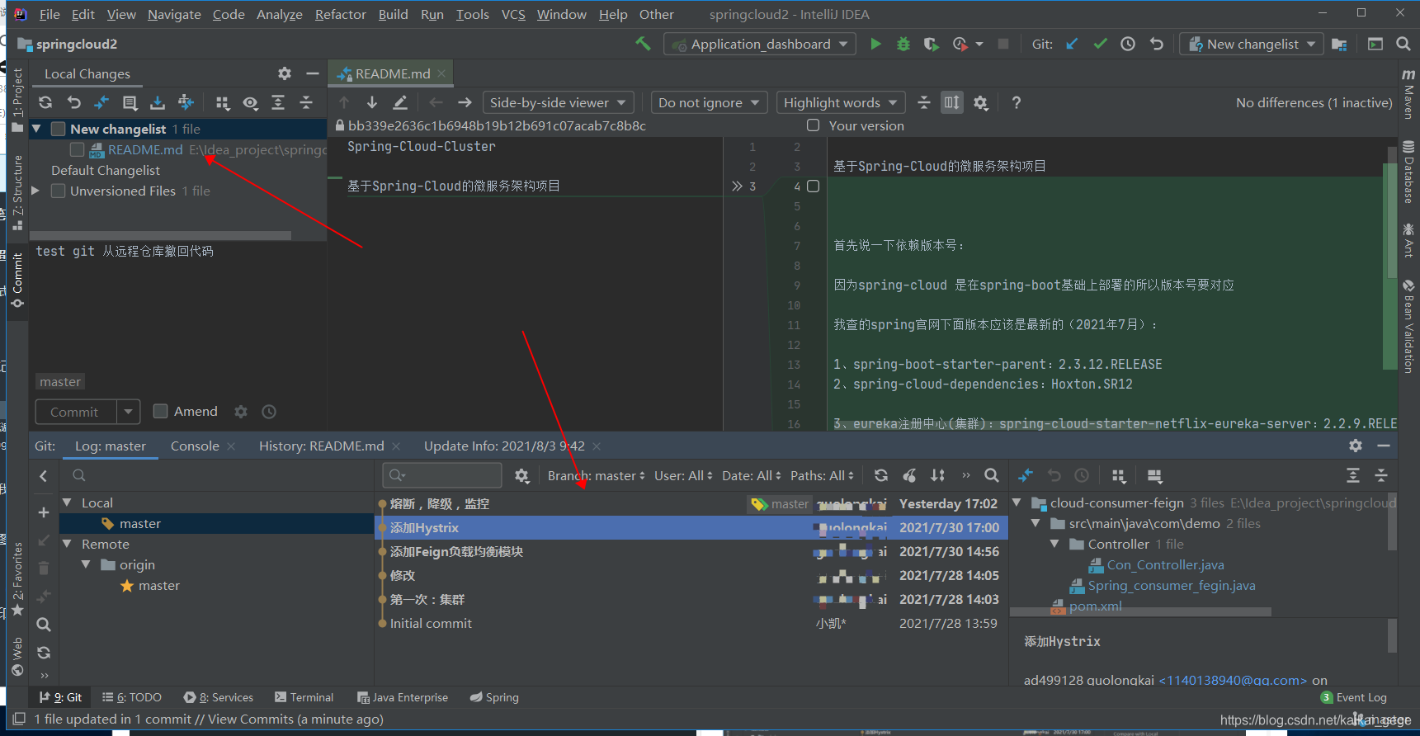Screen dimensions: 1420x736
Task: Click the Build project hammer icon
Action: 643,44
